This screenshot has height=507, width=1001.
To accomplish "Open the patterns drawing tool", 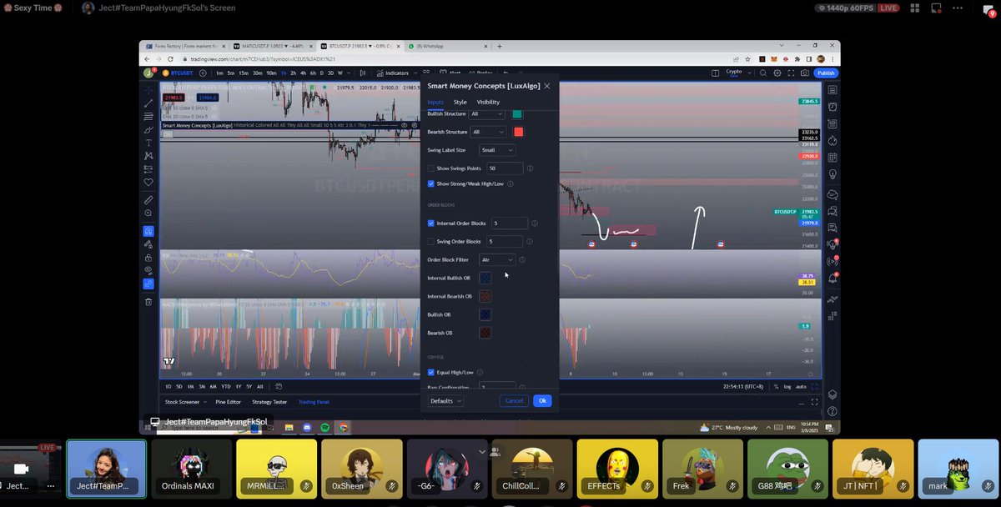I will click(148, 155).
